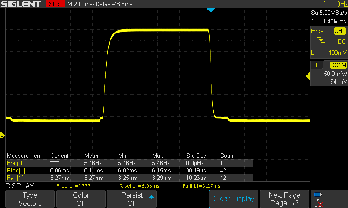Go to Next Page 1/2 of menu

pyautogui.click(x=284, y=199)
